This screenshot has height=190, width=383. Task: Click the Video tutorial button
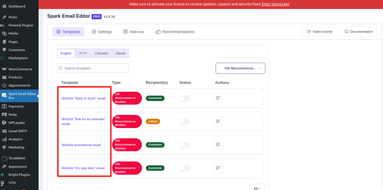pyautogui.click(x=319, y=31)
